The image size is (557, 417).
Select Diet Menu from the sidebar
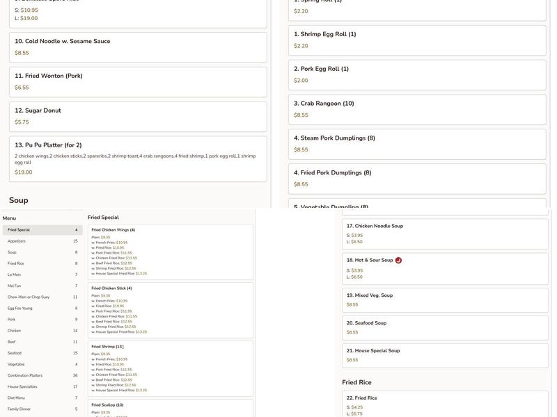coord(42,398)
